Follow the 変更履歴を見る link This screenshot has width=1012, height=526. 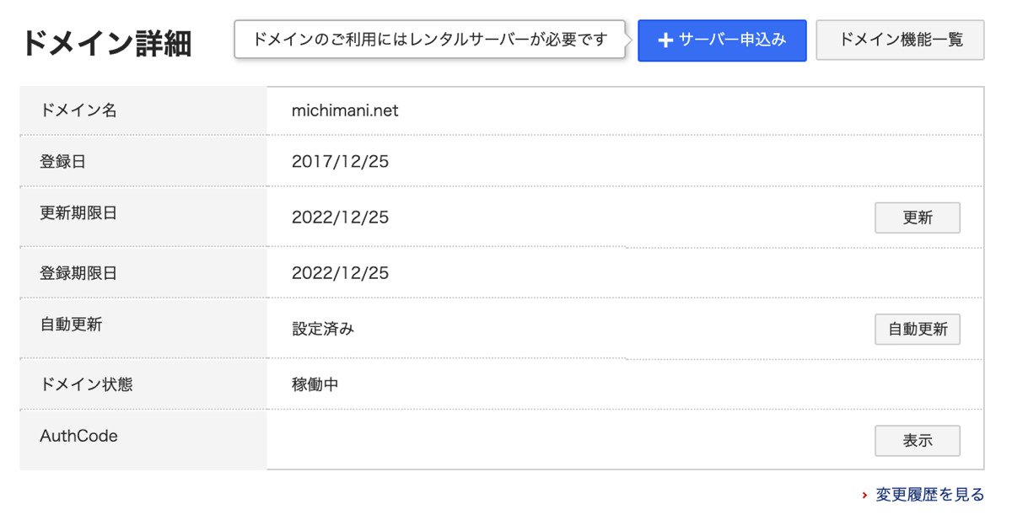pyautogui.click(x=928, y=495)
